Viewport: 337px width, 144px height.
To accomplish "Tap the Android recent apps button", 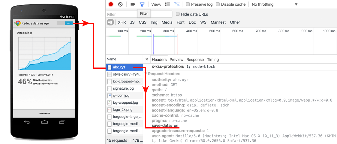I will (62, 122).
